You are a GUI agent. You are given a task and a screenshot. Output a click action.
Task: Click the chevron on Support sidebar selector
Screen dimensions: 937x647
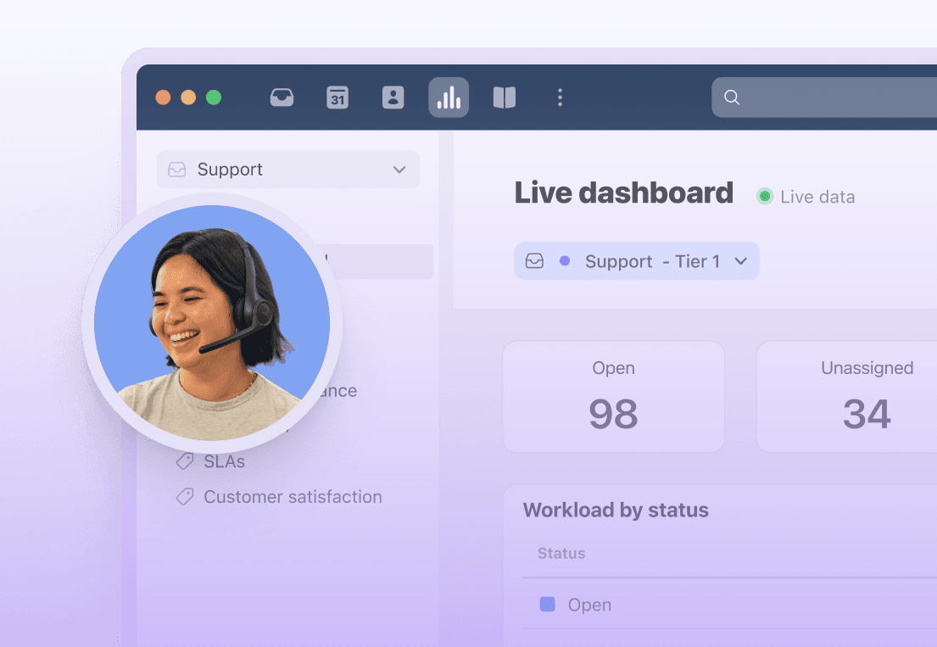click(x=399, y=170)
